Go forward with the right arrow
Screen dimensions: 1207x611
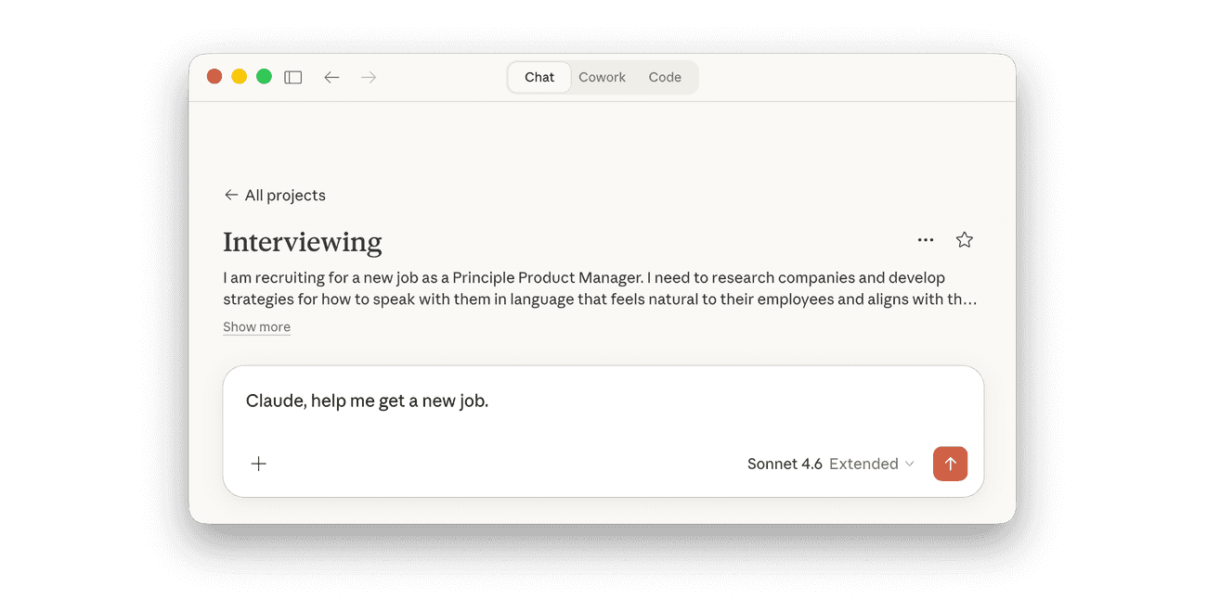(x=369, y=78)
